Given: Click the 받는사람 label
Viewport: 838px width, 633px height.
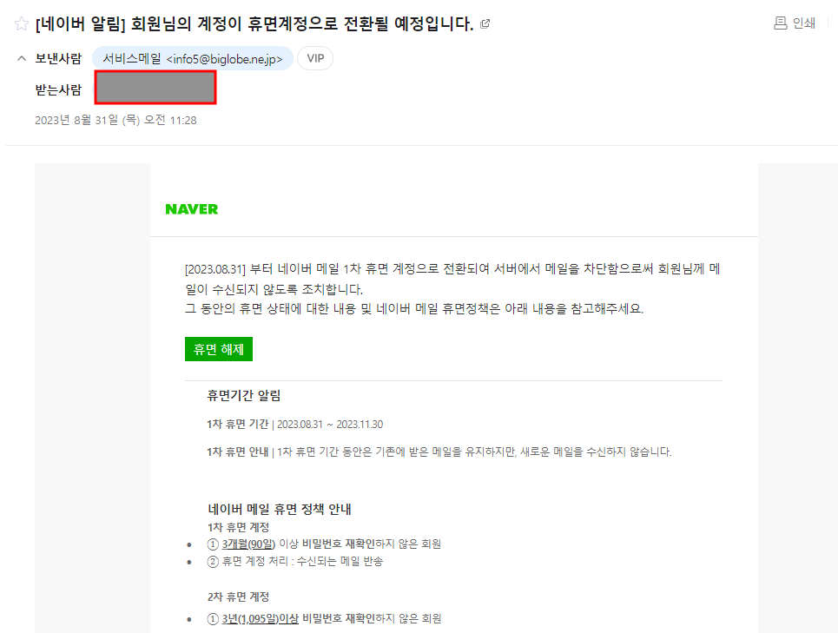Looking at the screenshot, I should pos(57,87).
